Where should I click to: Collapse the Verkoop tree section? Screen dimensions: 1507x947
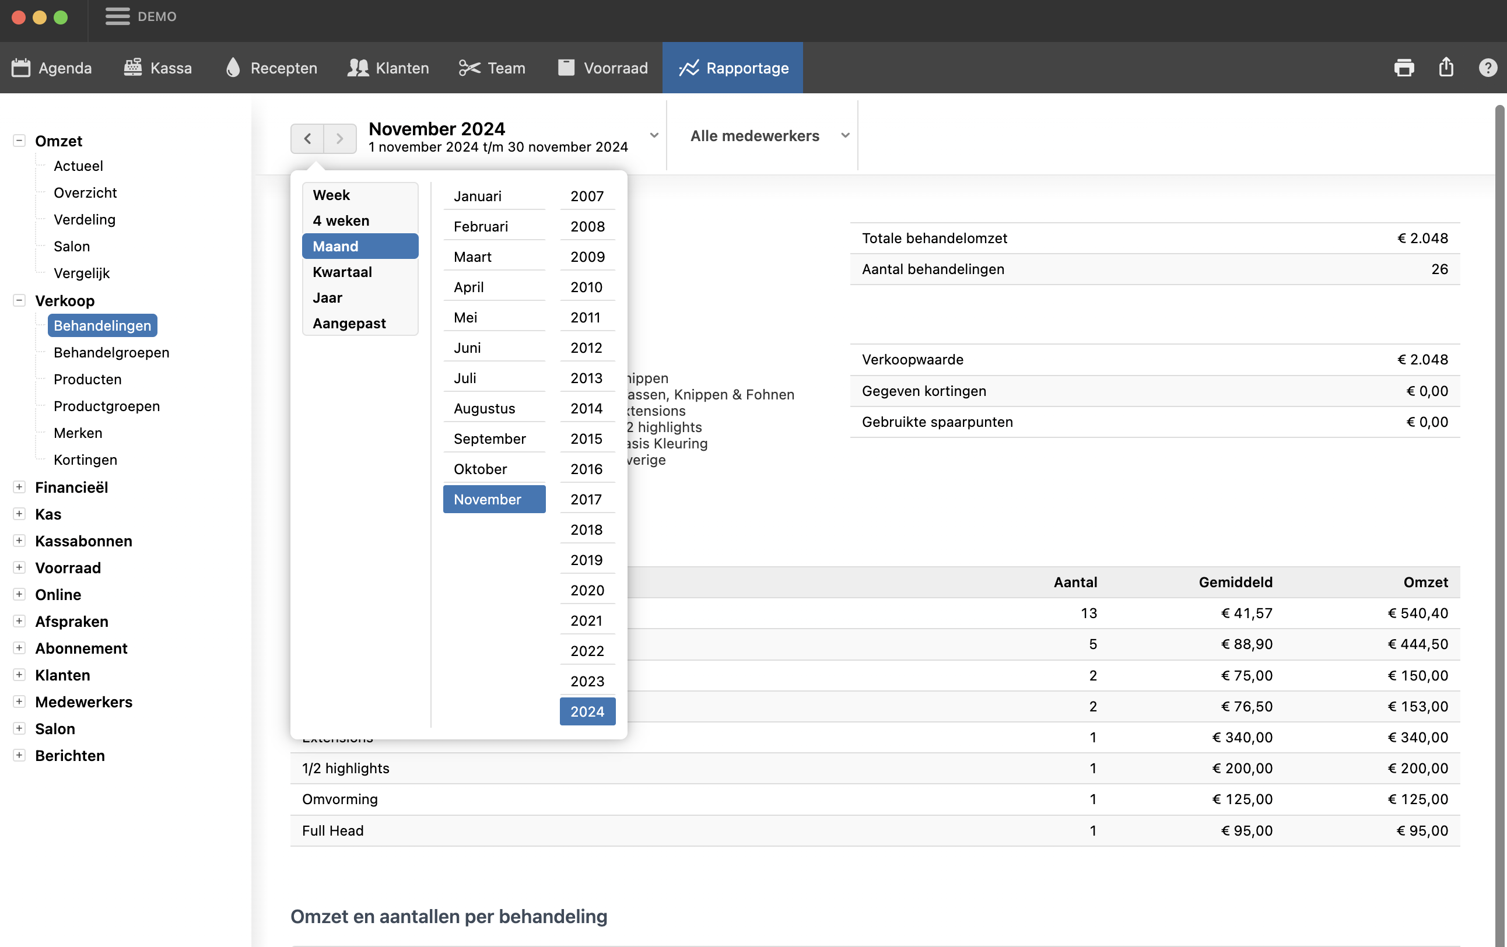[x=19, y=300]
